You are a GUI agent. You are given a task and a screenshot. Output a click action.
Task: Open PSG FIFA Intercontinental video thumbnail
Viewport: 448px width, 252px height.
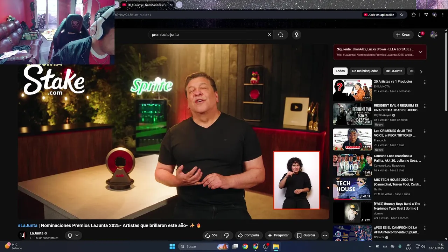pyautogui.click(x=352, y=233)
